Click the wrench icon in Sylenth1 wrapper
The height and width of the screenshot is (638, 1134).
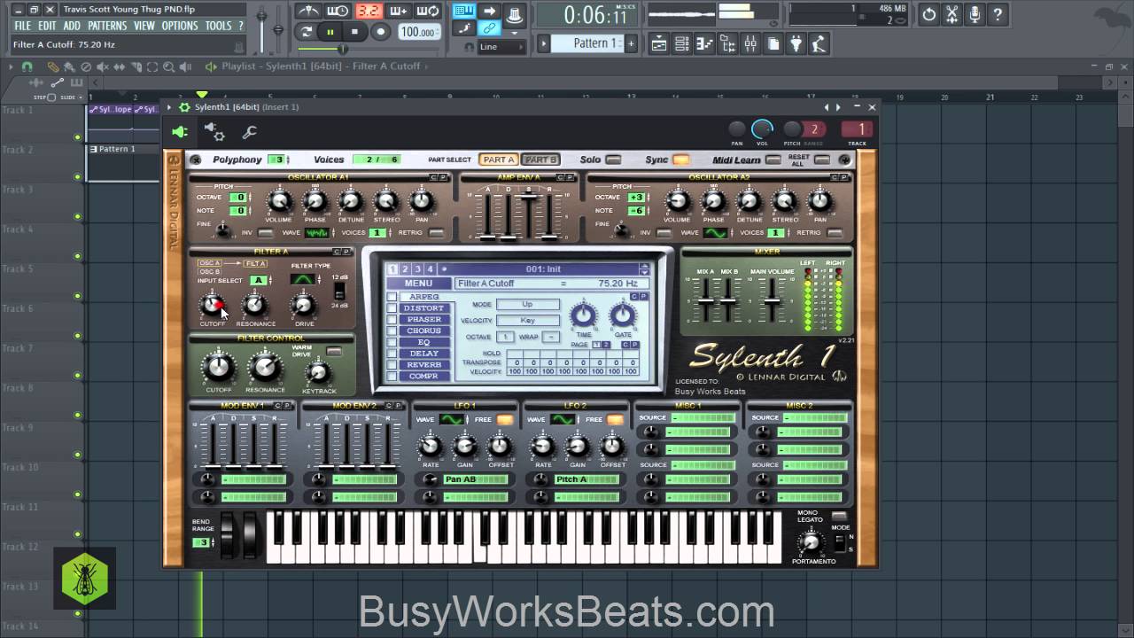[x=250, y=132]
